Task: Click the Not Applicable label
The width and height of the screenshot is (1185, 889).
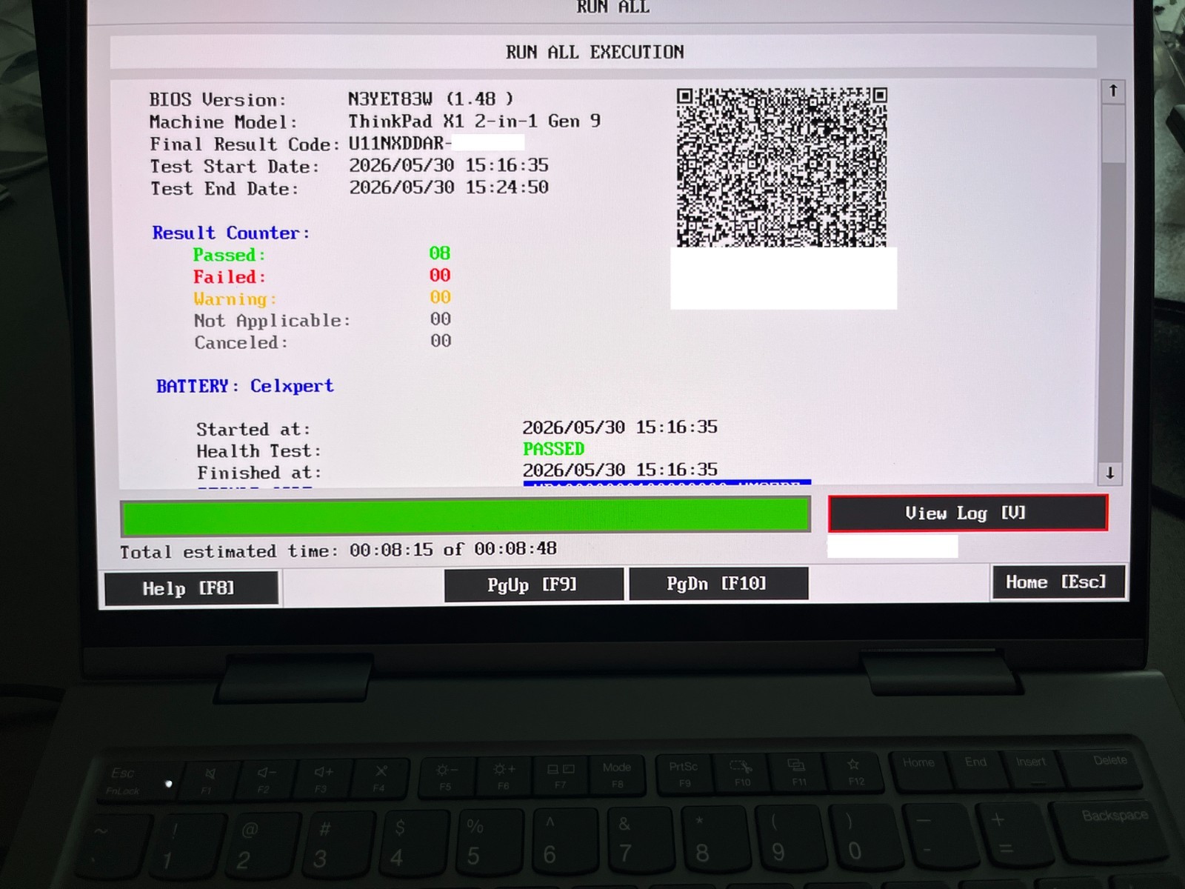Action: pyautogui.click(x=272, y=321)
